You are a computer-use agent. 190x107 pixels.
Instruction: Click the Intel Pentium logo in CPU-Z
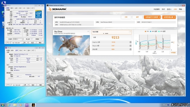pyautogui.click(x=39, y=14)
